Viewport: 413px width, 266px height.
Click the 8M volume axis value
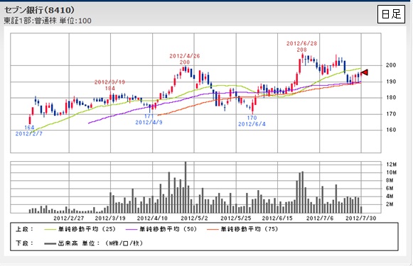coord(390,180)
